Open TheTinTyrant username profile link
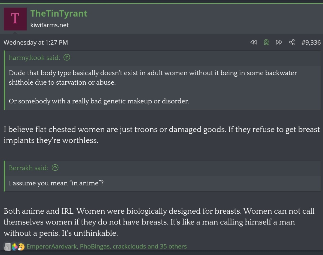The image size is (323, 255). pos(59,14)
